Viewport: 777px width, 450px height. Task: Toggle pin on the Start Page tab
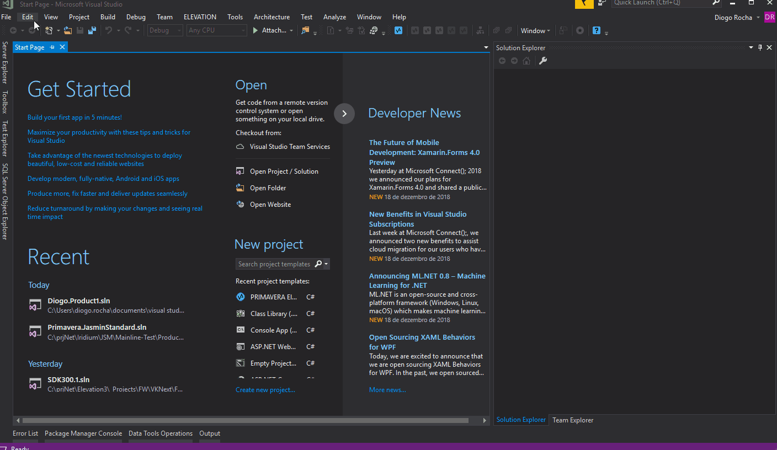click(x=52, y=47)
